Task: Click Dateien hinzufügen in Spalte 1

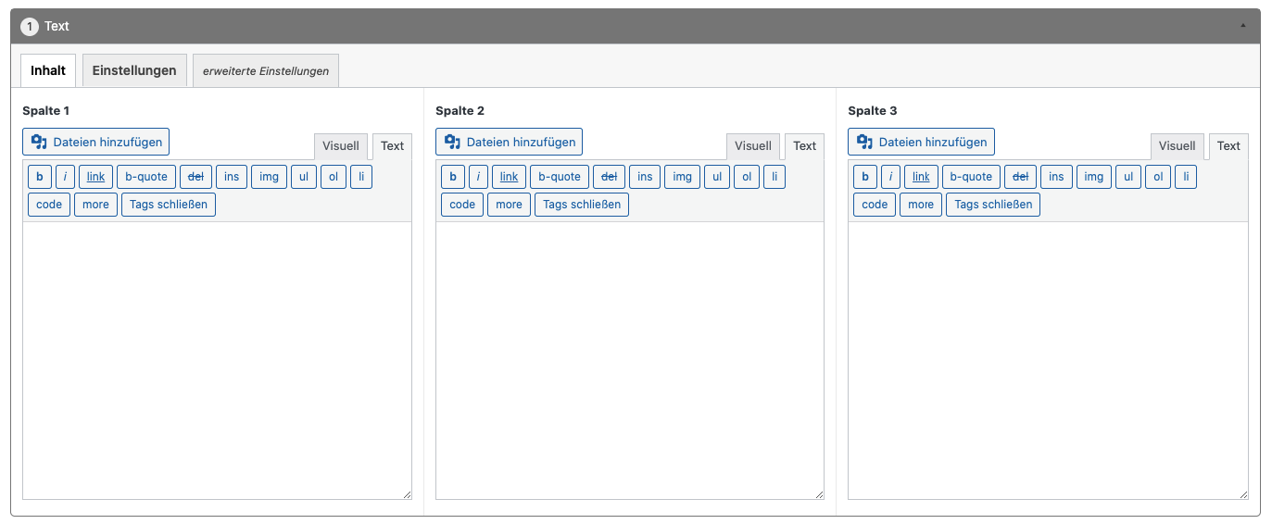Action: (96, 142)
